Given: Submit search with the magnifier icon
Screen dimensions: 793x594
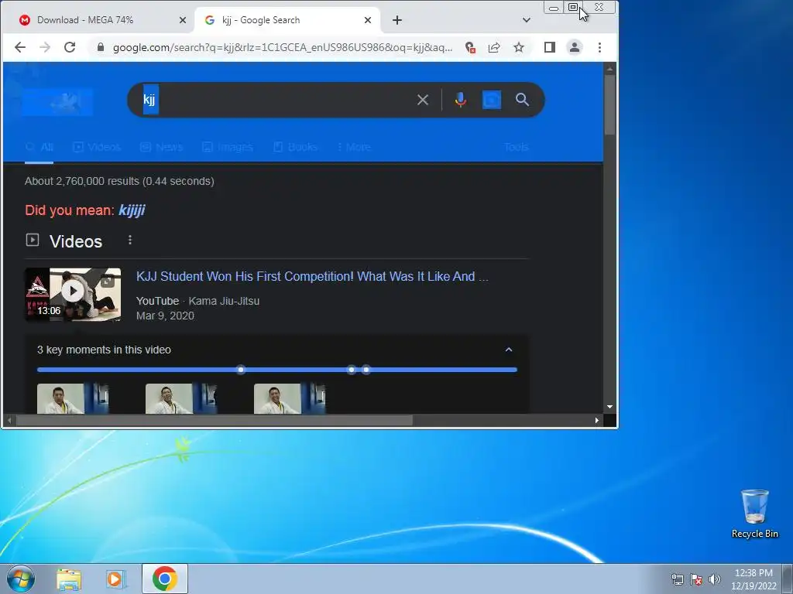Looking at the screenshot, I should tap(523, 100).
